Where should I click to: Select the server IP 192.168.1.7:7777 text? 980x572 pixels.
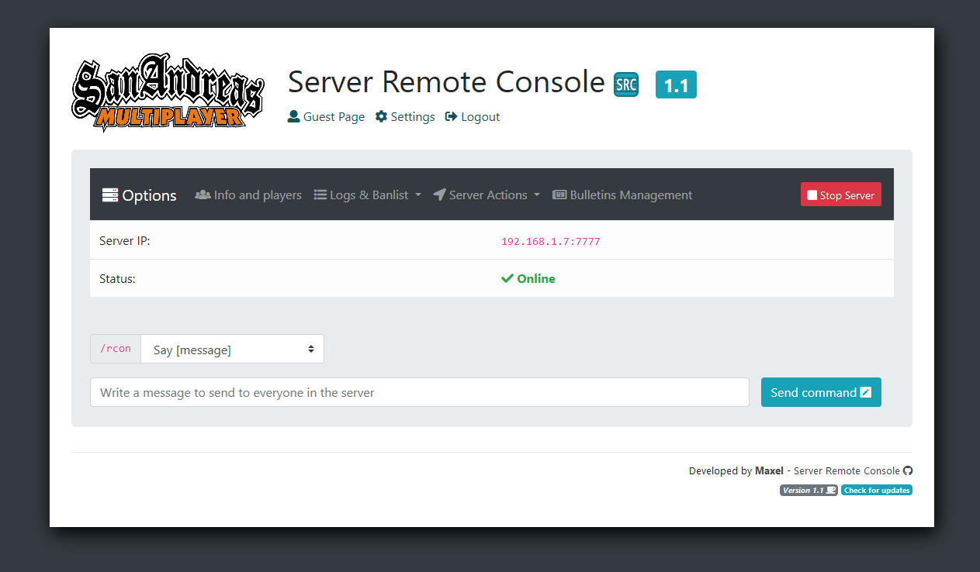(551, 242)
